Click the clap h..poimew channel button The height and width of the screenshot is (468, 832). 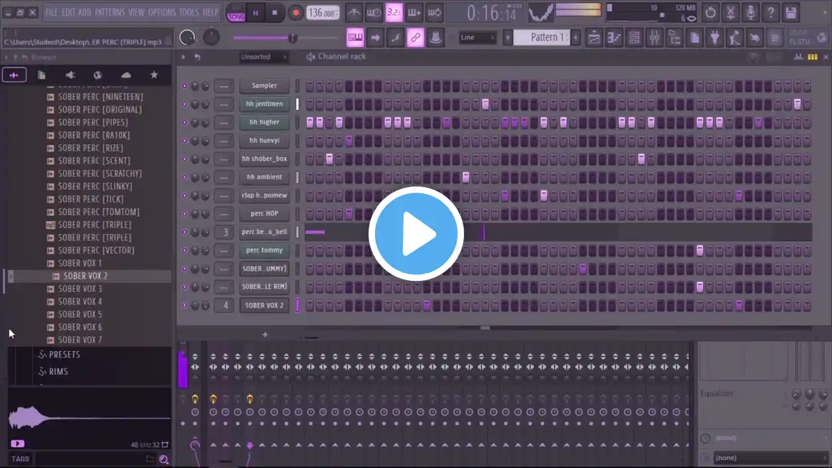pos(264,196)
